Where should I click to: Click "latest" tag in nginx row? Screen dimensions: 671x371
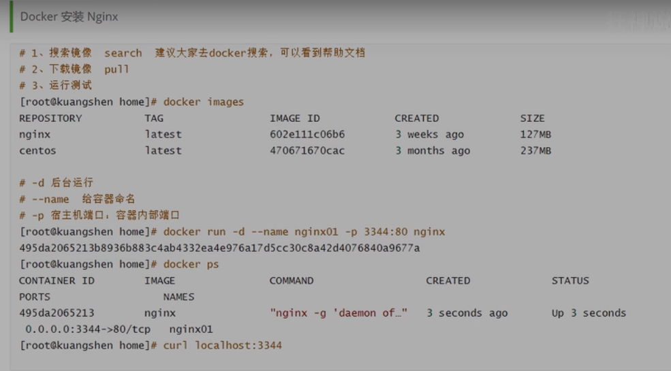163,135
